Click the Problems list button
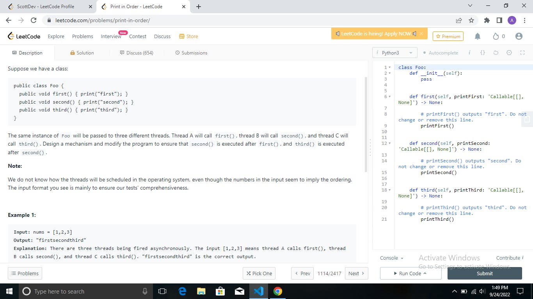Viewport: 533px width, 299px height. (25, 273)
